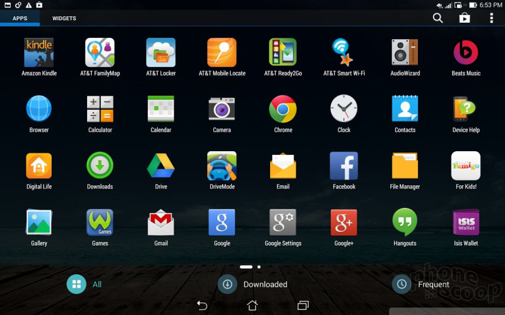Screen dimensions: 505x315
Task: Launch Beats Music
Action: pos(466,52)
